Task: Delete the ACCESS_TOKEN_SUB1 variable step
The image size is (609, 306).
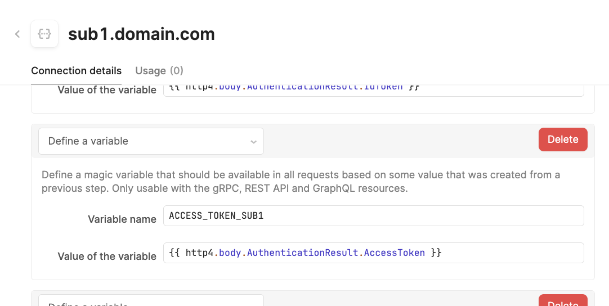Action: [563, 139]
